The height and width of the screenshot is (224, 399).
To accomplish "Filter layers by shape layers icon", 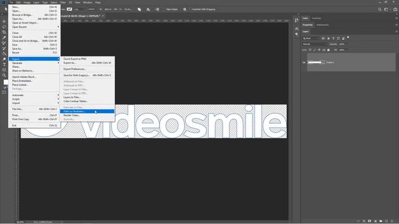I will click(x=338, y=39).
